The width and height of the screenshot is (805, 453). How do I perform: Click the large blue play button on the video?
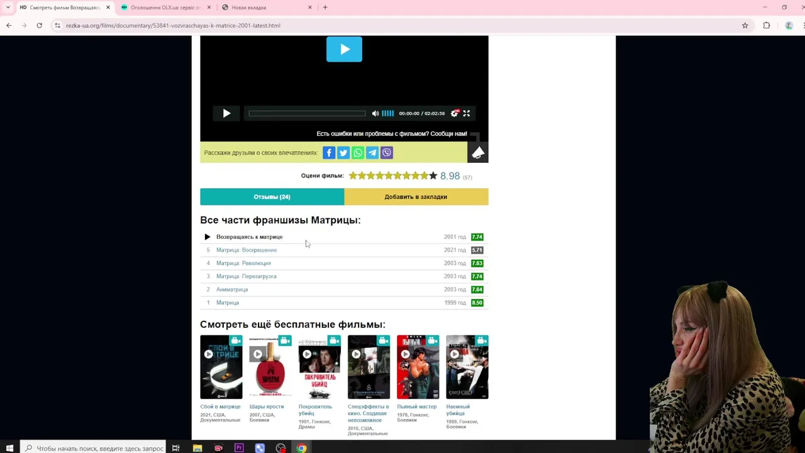[344, 49]
